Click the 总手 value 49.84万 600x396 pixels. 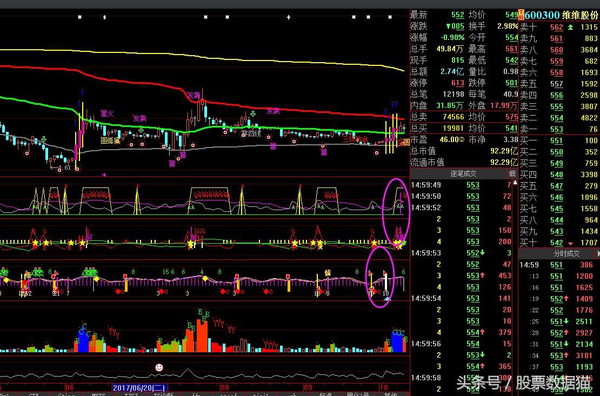click(450, 49)
